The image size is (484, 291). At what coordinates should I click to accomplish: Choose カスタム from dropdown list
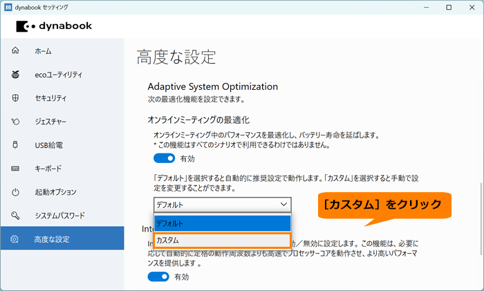(x=223, y=241)
